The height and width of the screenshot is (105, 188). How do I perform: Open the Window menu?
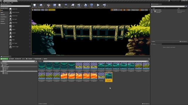(x=8, y=3)
